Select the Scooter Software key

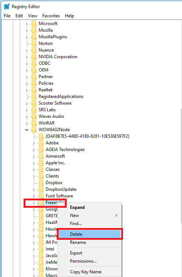(x=55, y=103)
